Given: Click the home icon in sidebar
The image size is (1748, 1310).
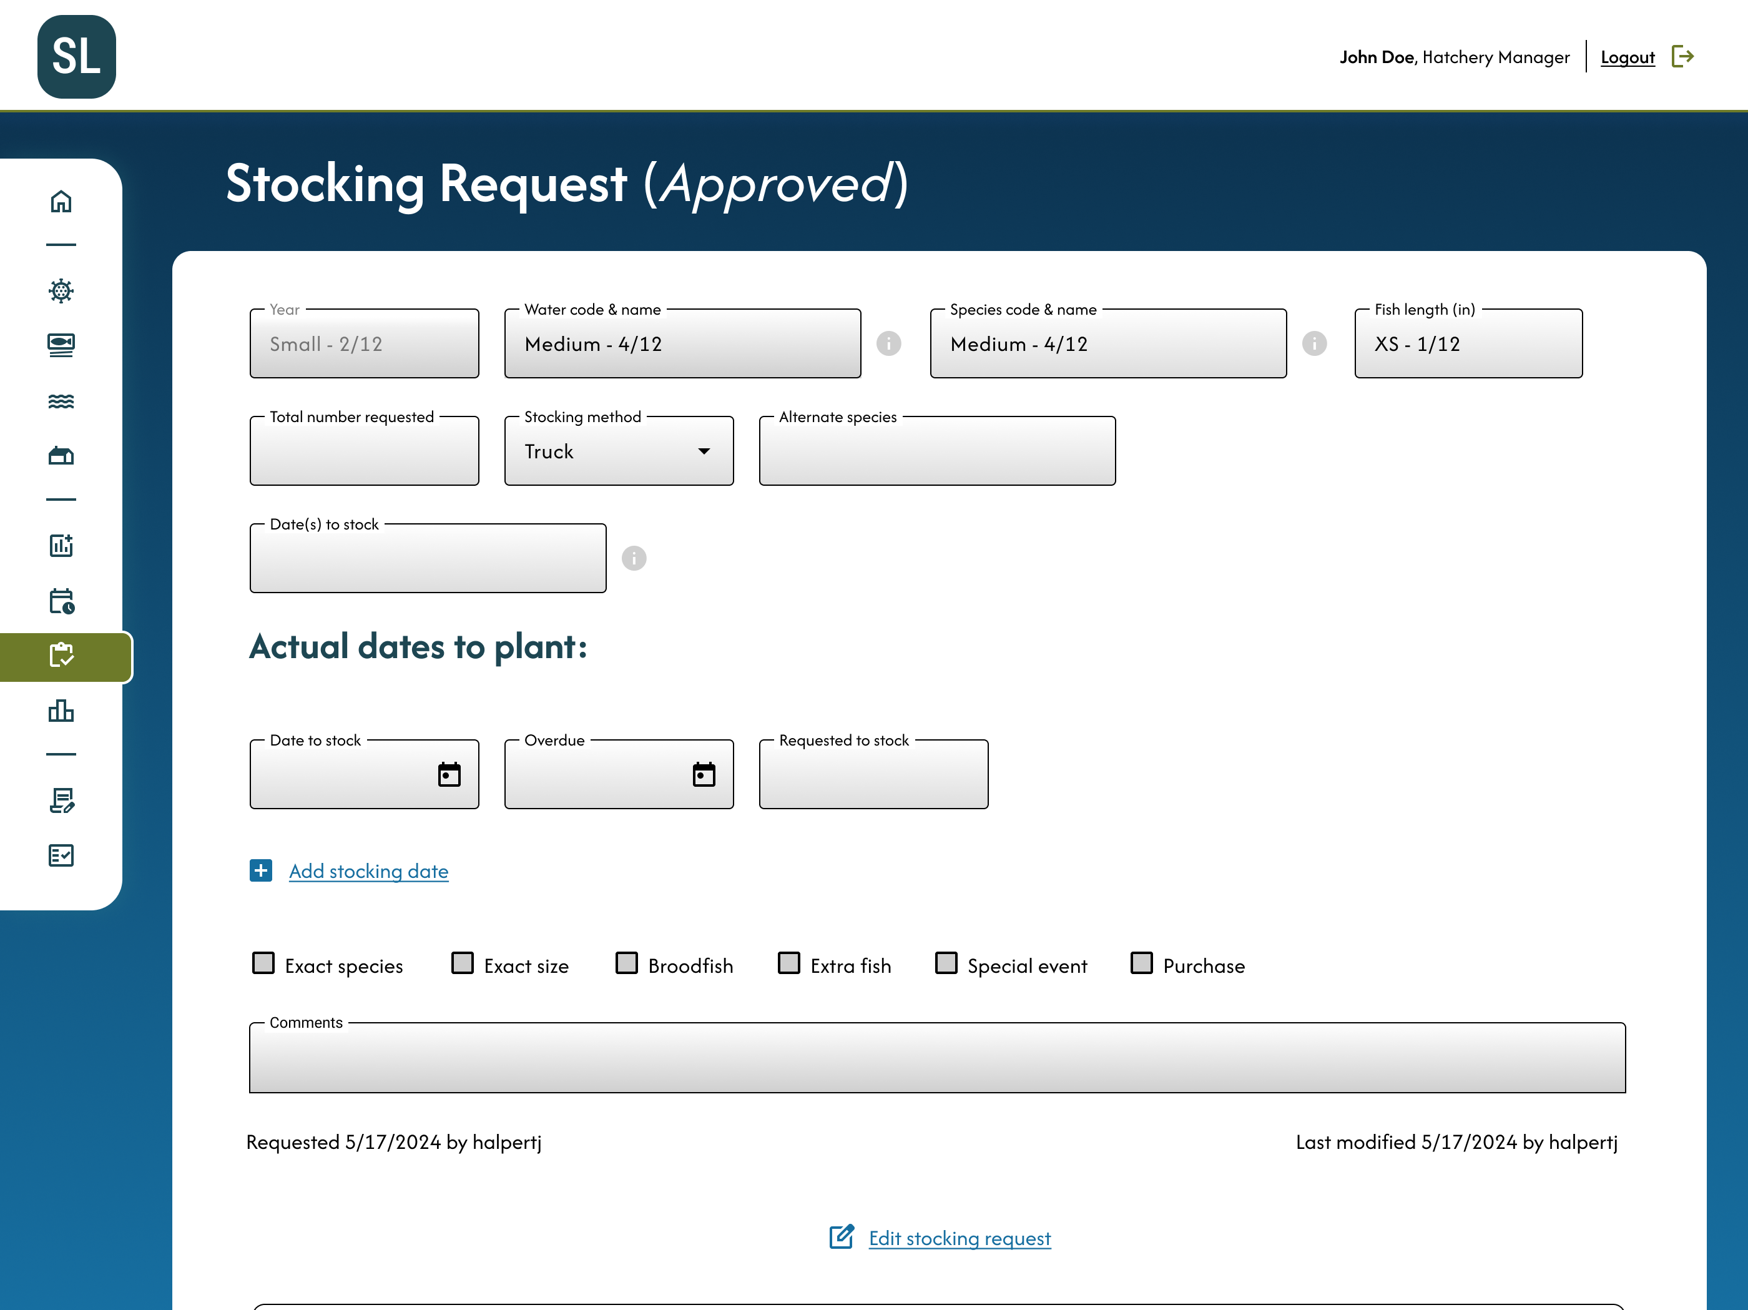Looking at the screenshot, I should tap(61, 202).
